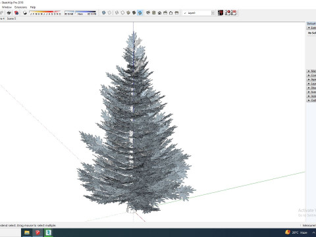Open the weather widget showing Haze
The image size is (316, 237).
click(x=296, y=232)
